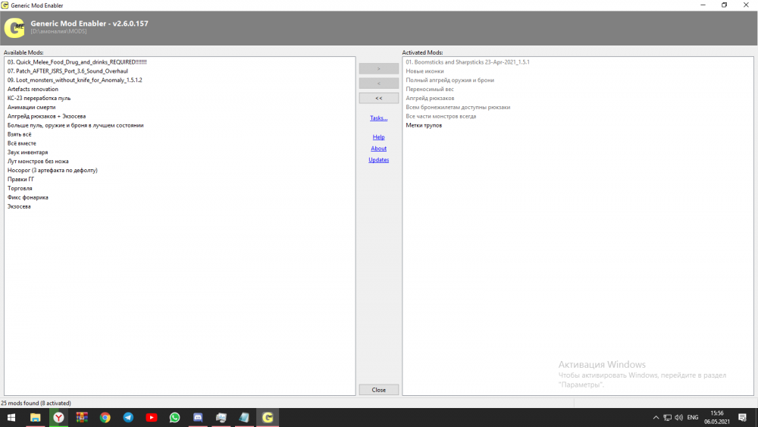Open Yandex Browser on the taskbar
758x427 pixels.
[58, 417]
